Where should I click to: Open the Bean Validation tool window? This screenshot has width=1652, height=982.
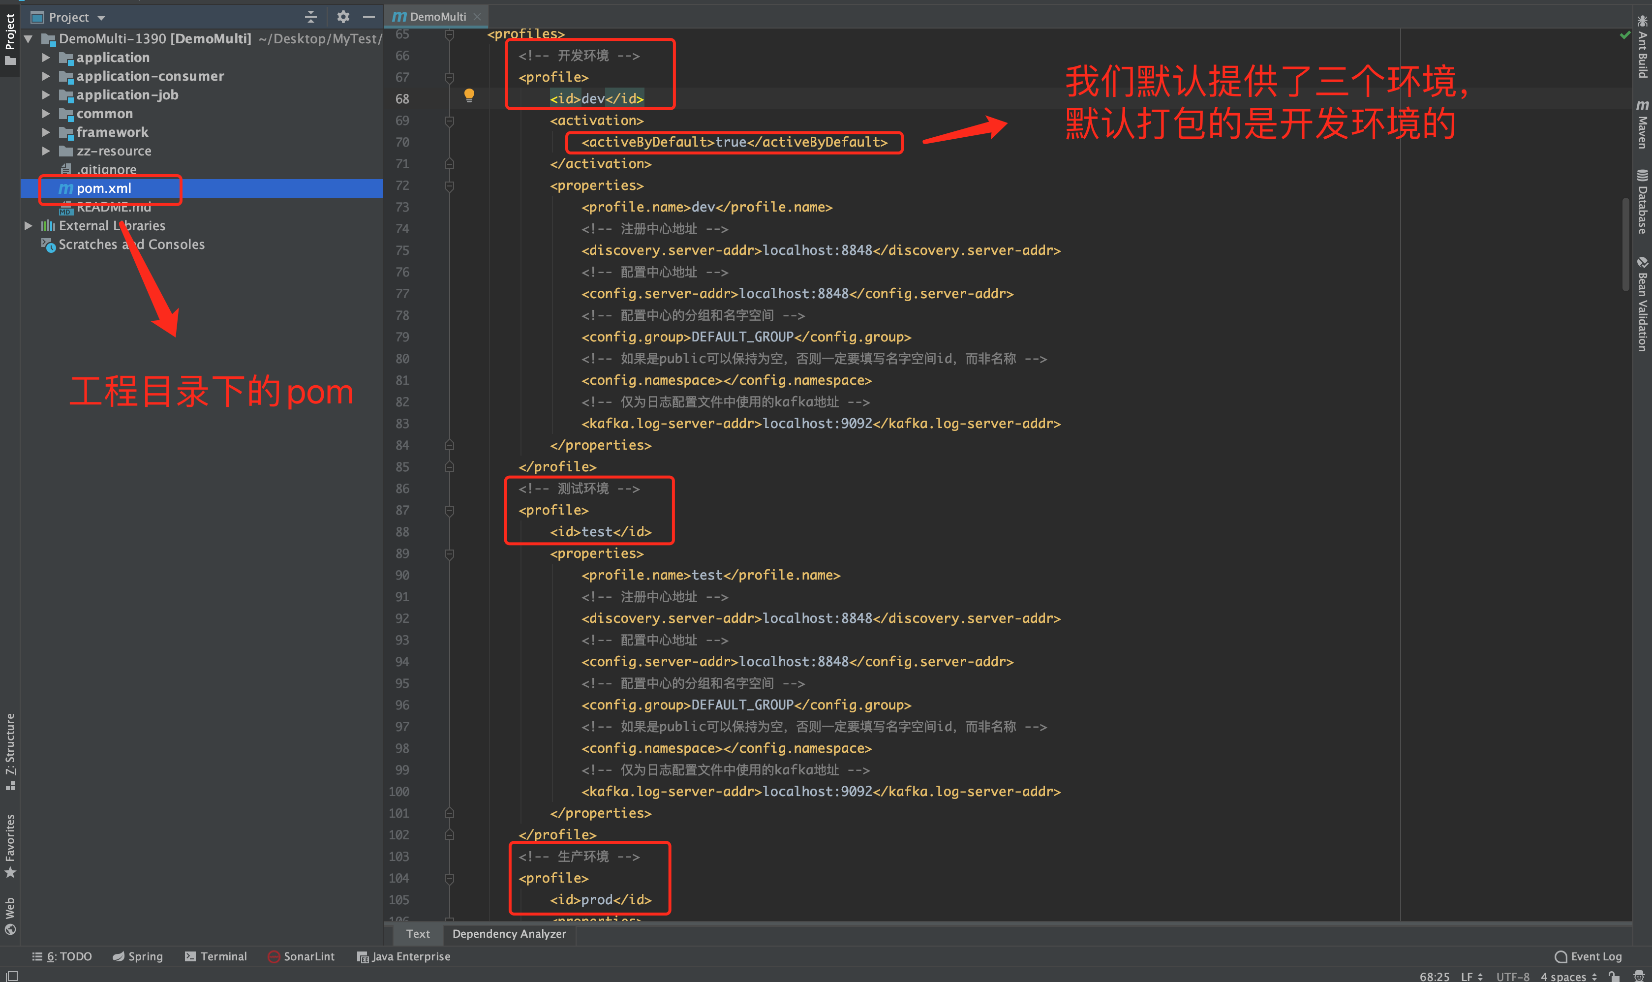coord(1642,305)
